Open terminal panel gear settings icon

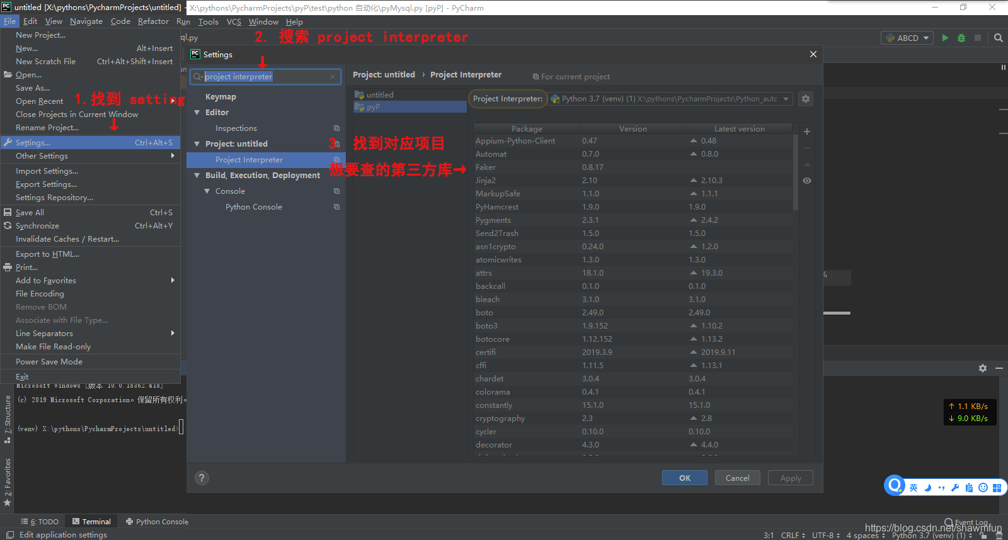pos(983,368)
